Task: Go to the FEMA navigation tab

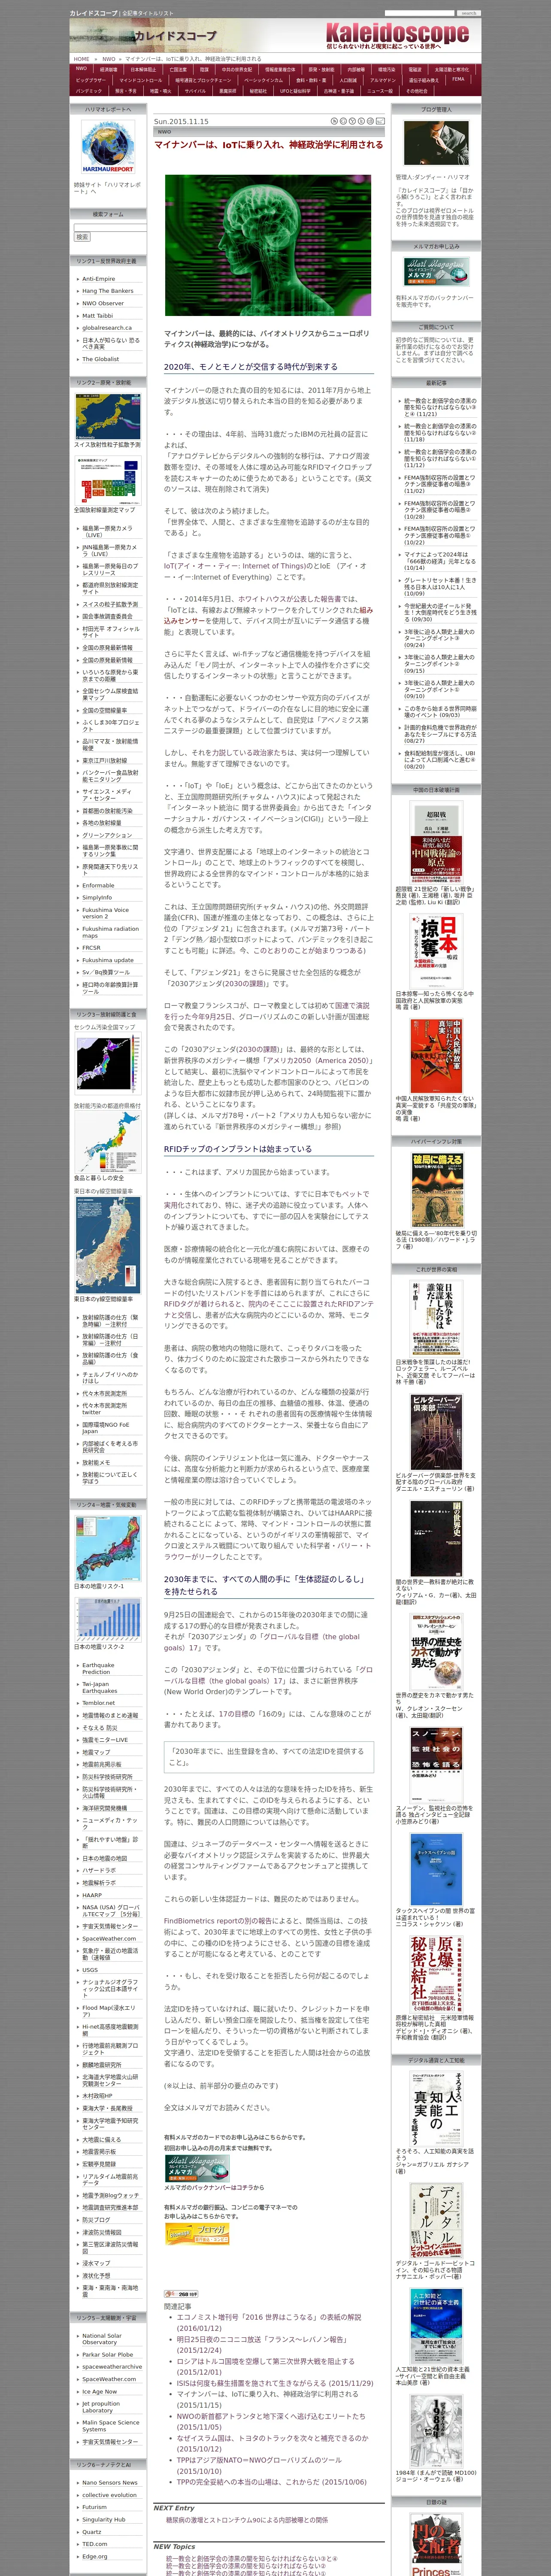Action: click(458, 79)
